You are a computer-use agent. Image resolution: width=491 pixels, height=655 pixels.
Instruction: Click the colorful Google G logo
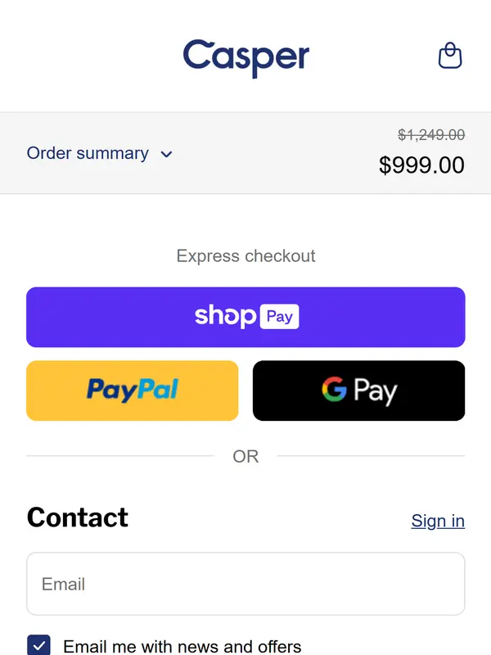tap(334, 389)
